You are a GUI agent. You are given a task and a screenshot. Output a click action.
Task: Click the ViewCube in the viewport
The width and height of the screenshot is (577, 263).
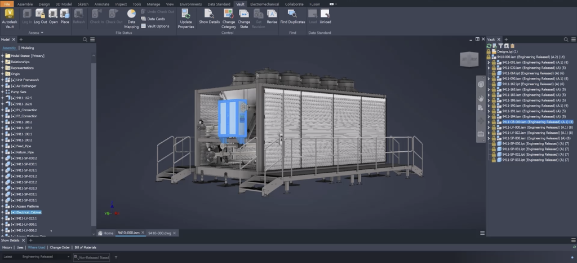coord(468,59)
